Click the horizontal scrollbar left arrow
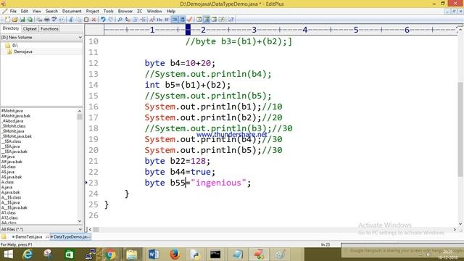The height and width of the screenshot is (261, 464). tap(90, 229)
